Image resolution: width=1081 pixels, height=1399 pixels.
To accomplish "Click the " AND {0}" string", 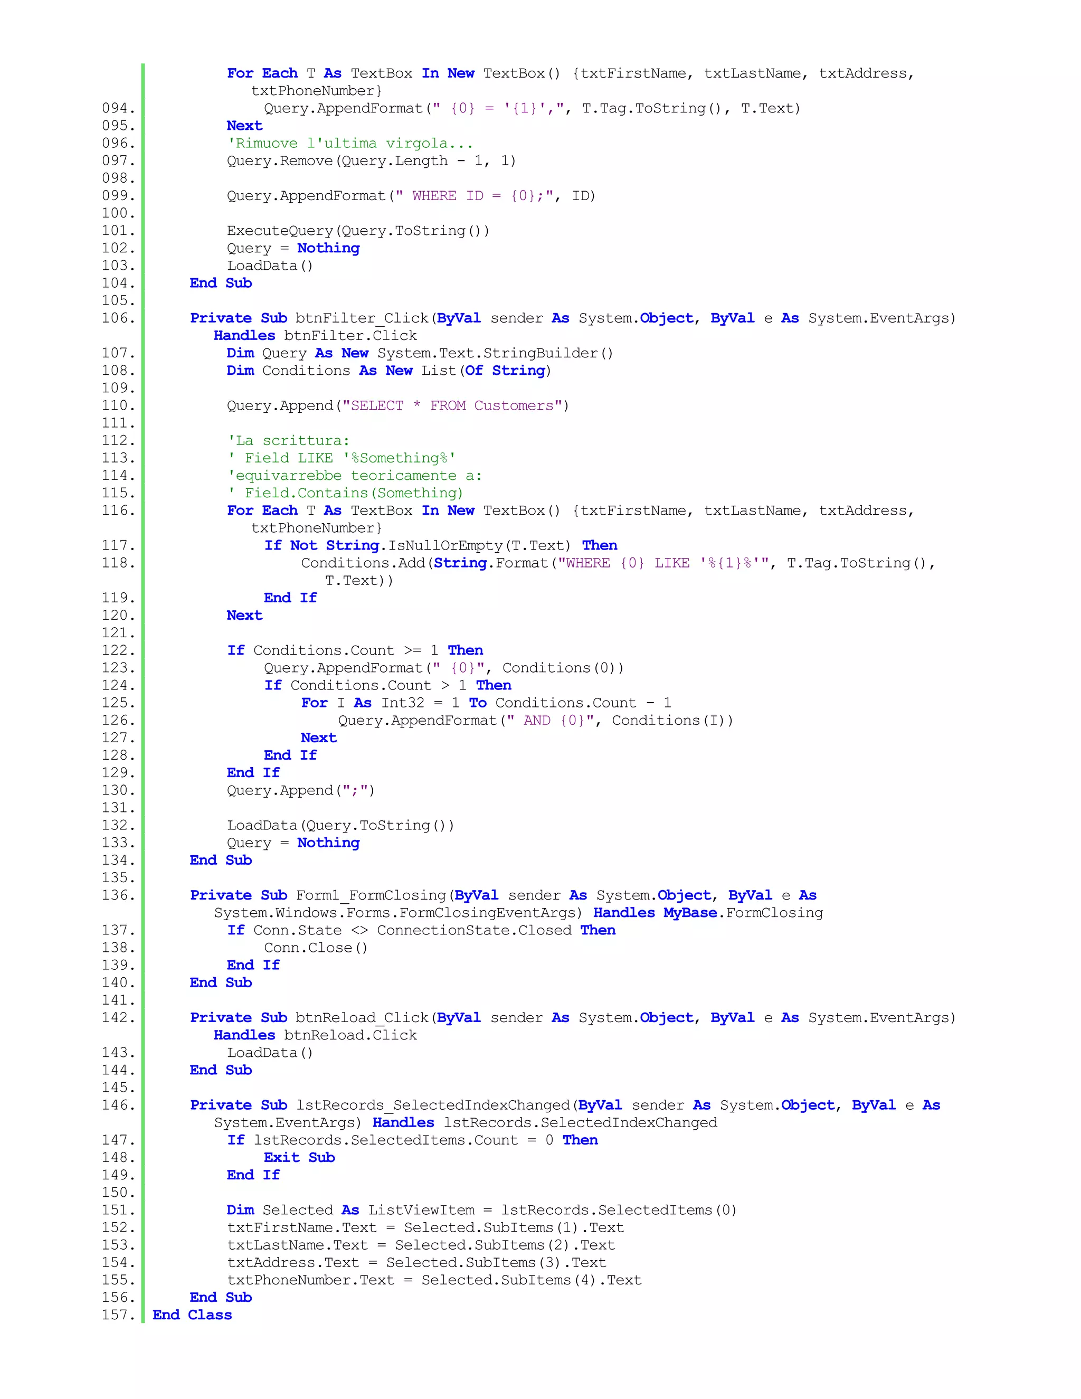I will point(549,721).
